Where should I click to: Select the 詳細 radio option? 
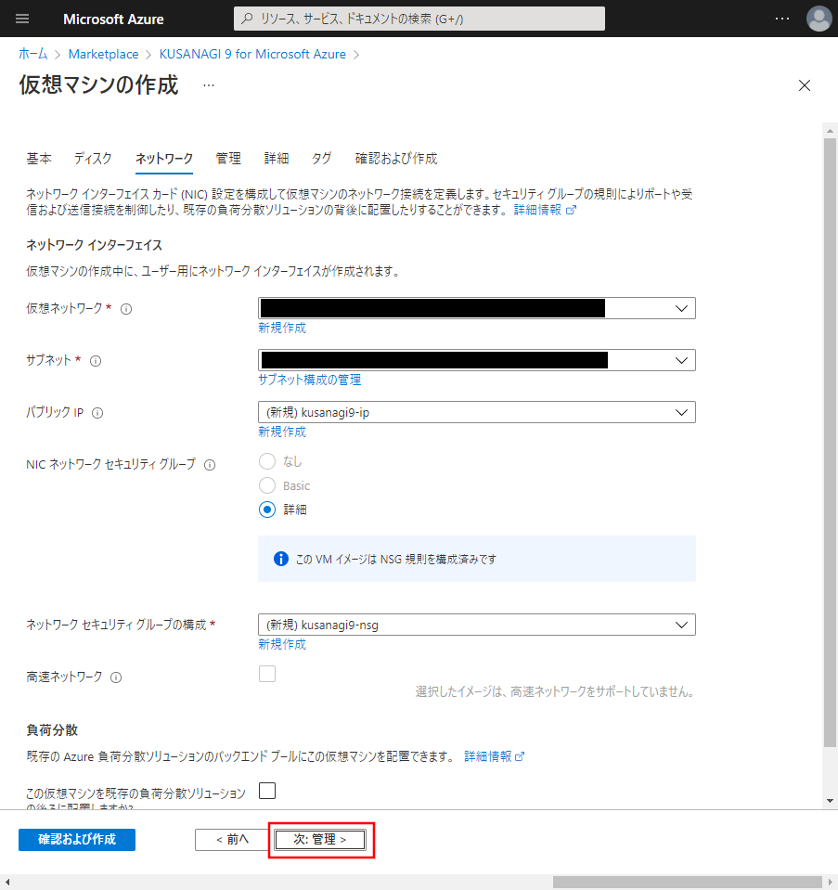point(267,509)
